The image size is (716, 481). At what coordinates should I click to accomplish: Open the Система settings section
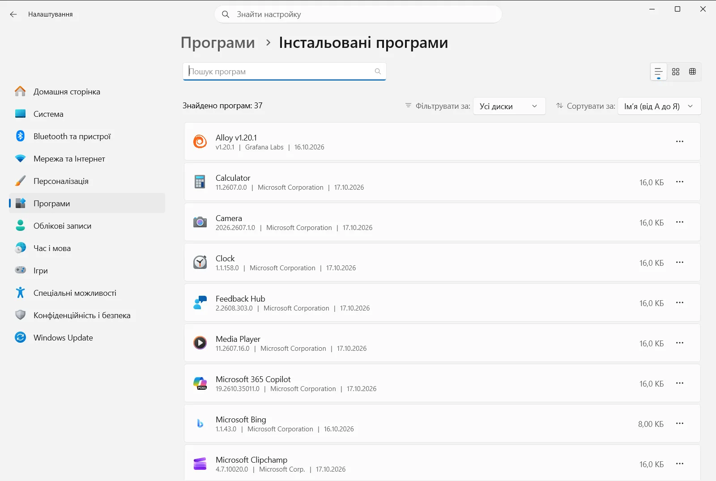(x=87, y=114)
